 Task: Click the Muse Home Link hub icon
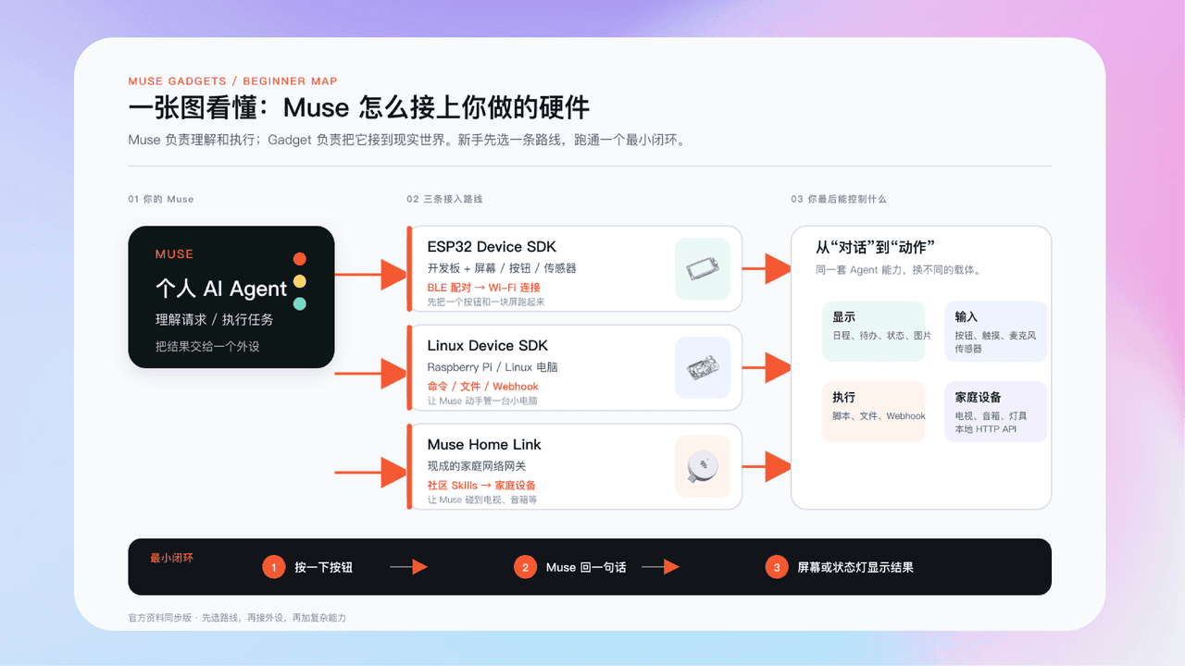[x=703, y=466]
